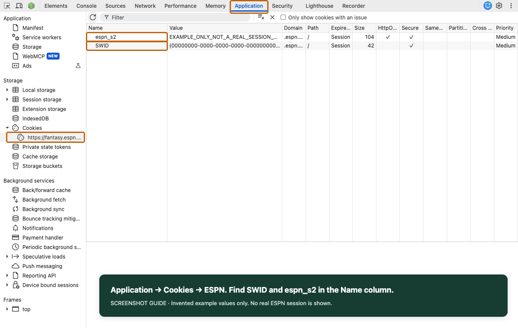518x328 pixels.
Task: Expand Session storage tree node
Action: pos(7,99)
